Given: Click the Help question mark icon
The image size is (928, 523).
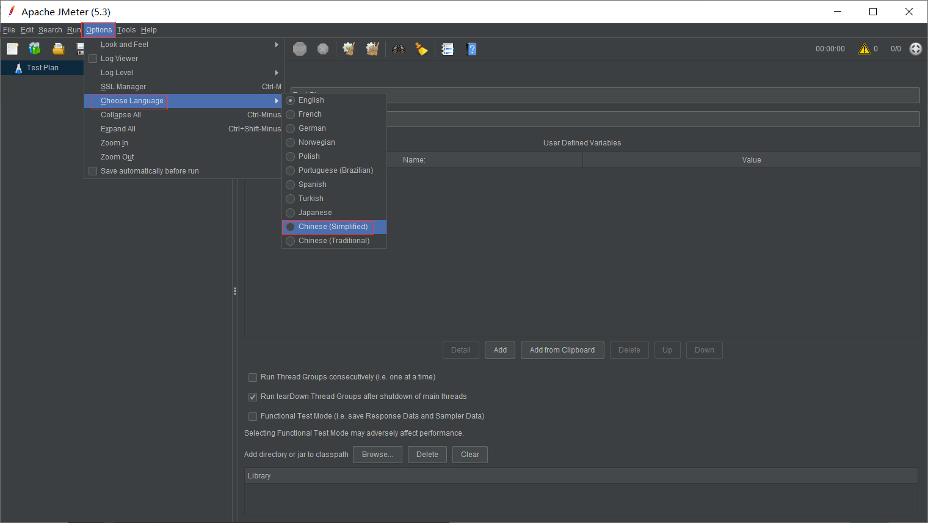Looking at the screenshot, I should tap(471, 49).
